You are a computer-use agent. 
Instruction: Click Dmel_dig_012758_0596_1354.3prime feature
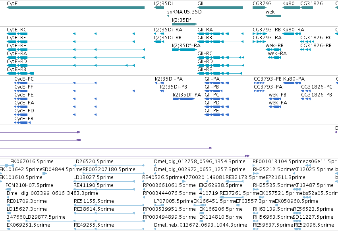tap(155, 166)
